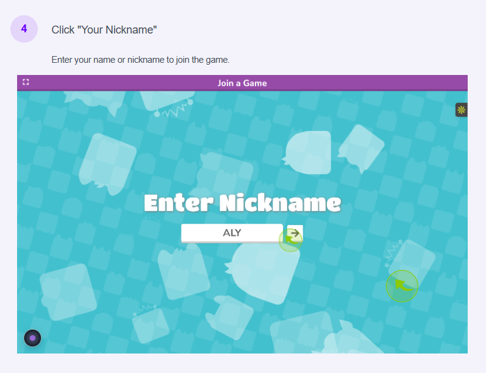Image resolution: width=486 pixels, height=373 pixels.
Task: Click the "Join a Game" header title
Action: 242,83
